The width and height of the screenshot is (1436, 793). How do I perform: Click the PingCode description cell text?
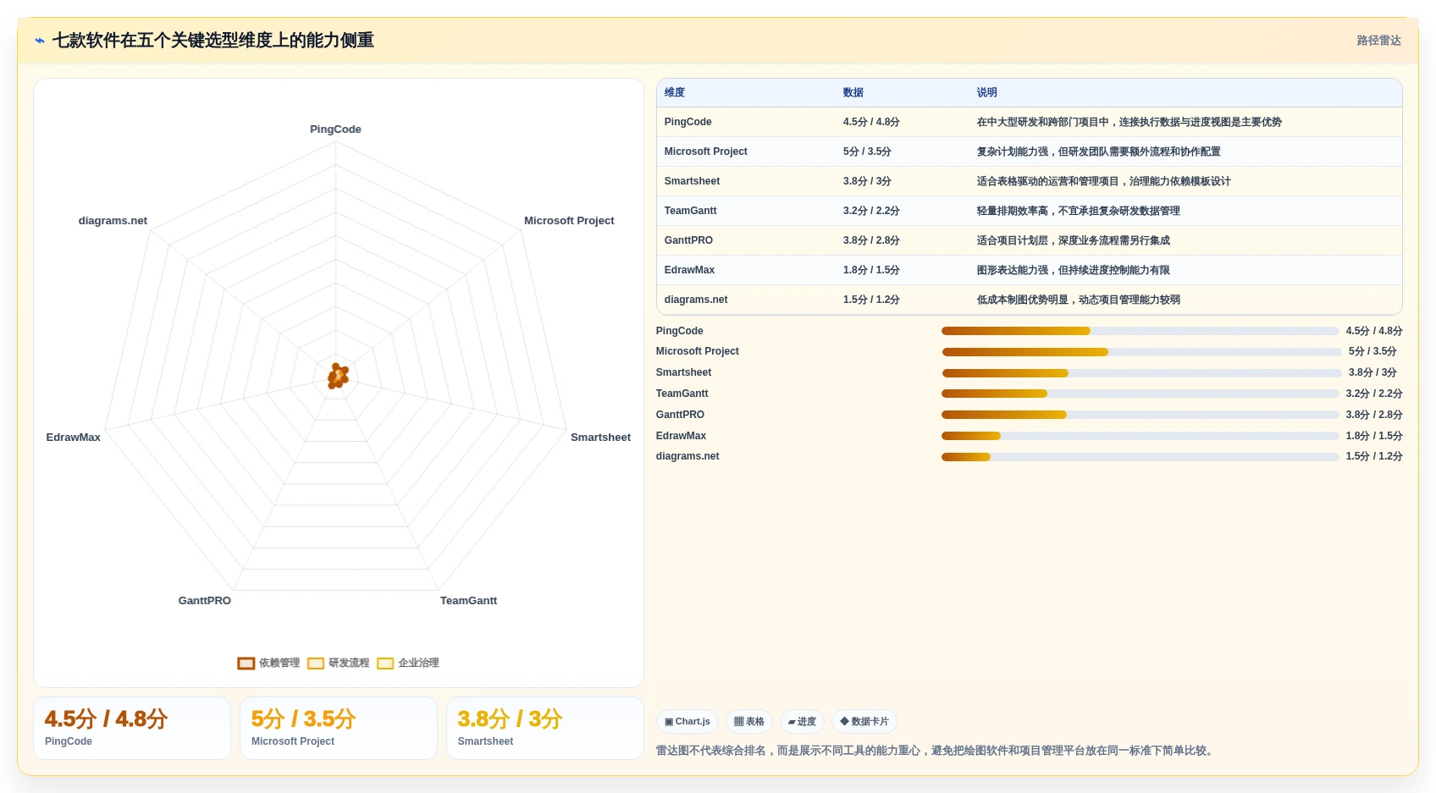[1129, 122]
